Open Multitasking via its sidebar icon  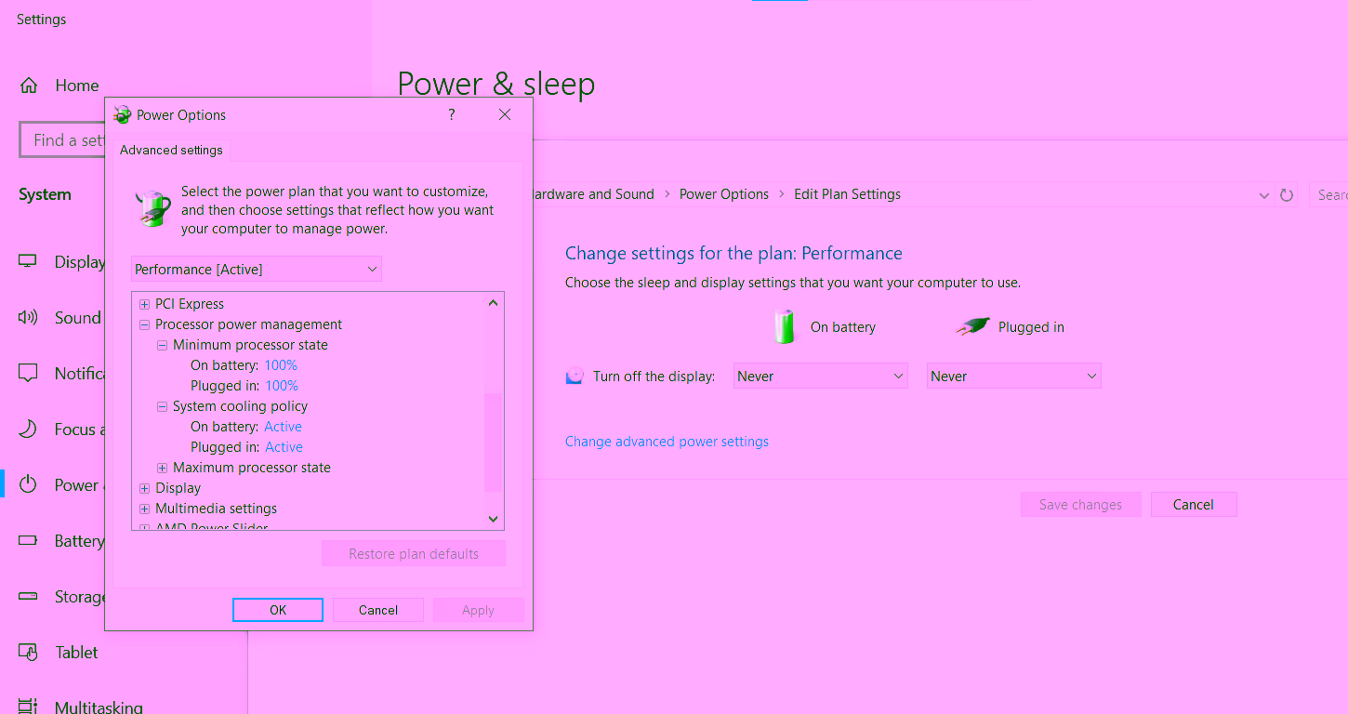pos(28,707)
